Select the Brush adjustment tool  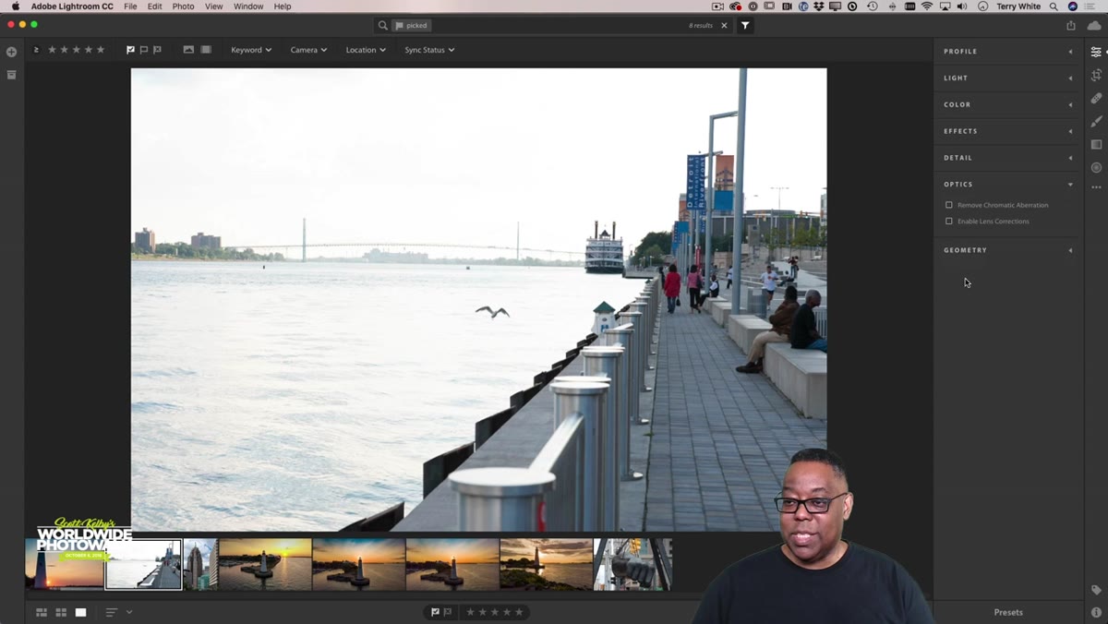coord(1096,121)
